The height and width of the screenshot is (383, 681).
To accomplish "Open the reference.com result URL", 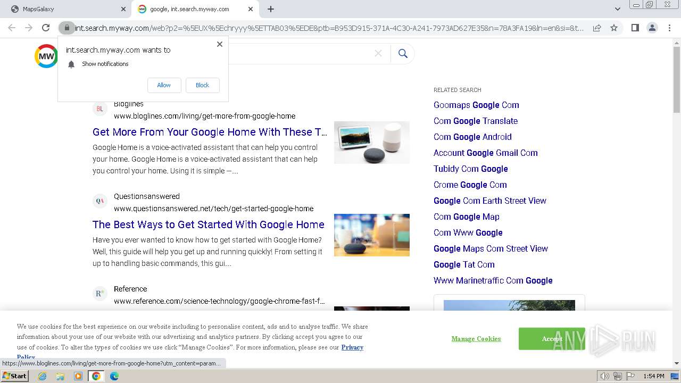I will [219, 301].
